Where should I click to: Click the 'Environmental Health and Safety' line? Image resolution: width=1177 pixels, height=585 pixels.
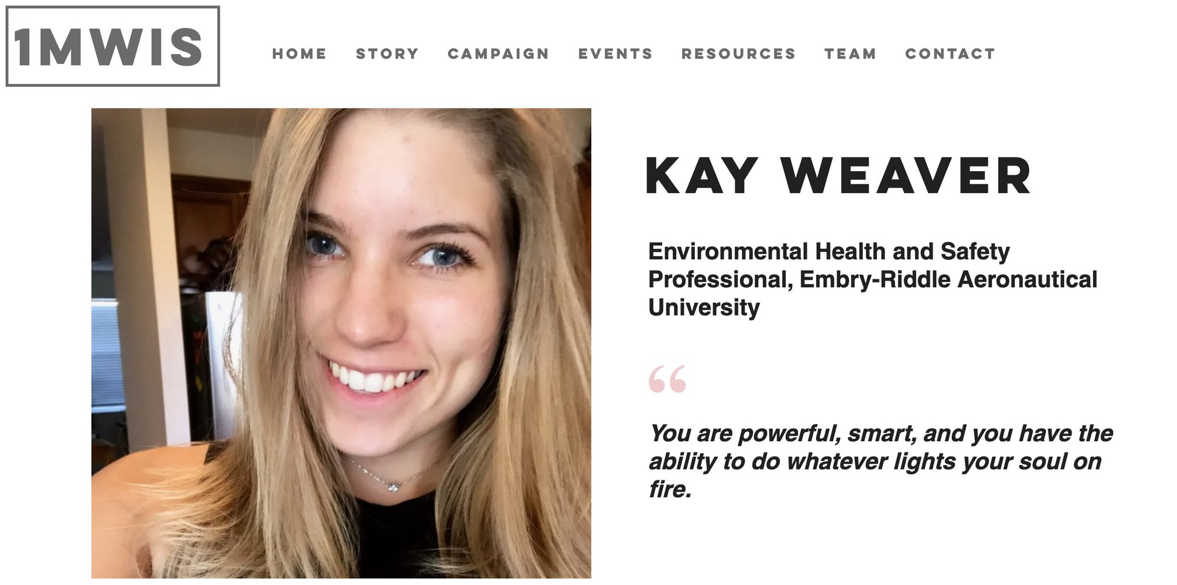pos(829,252)
